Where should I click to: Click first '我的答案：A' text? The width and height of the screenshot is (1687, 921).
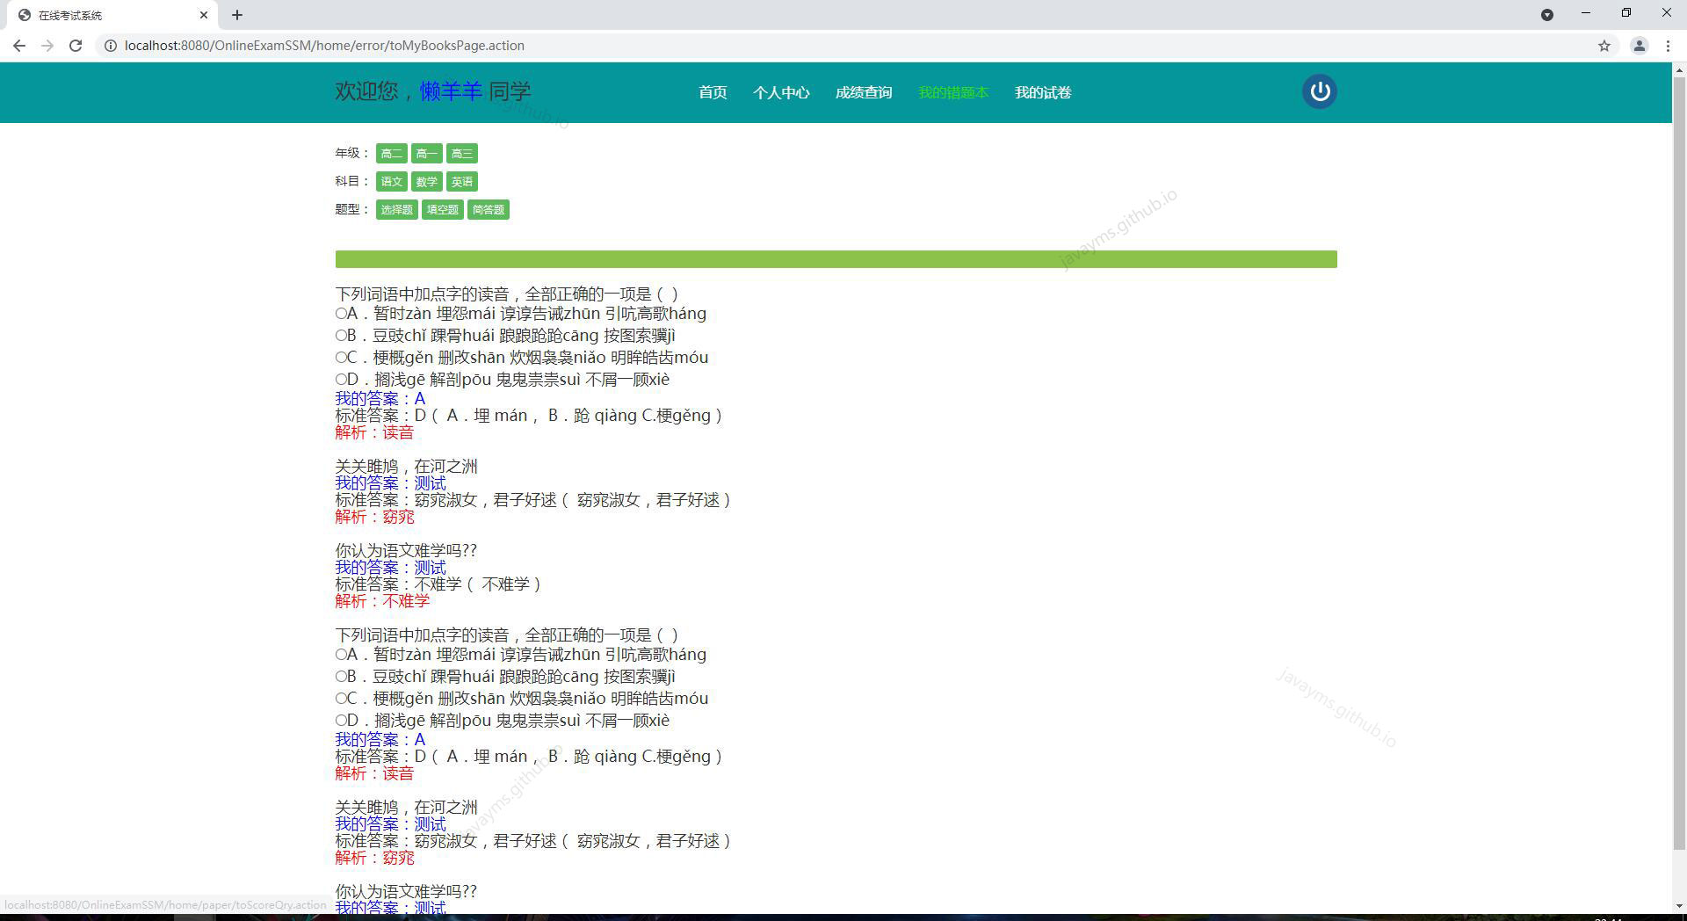[380, 399]
